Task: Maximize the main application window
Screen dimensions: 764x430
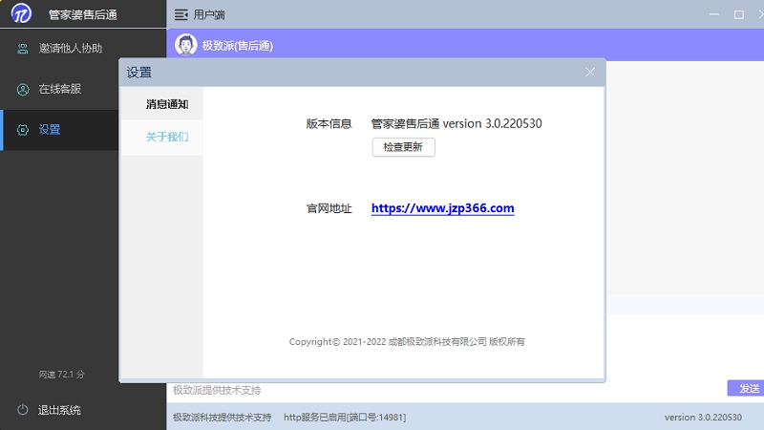Action: (x=738, y=14)
